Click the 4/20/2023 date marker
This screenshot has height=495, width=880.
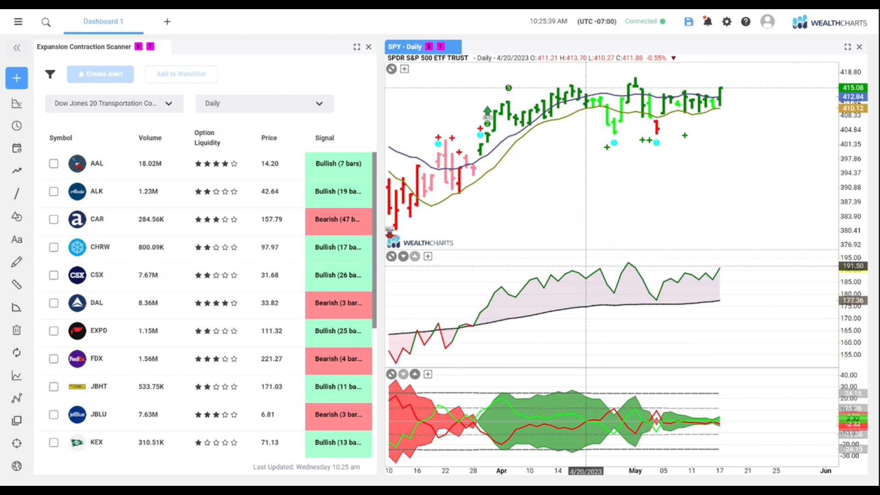click(586, 471)
